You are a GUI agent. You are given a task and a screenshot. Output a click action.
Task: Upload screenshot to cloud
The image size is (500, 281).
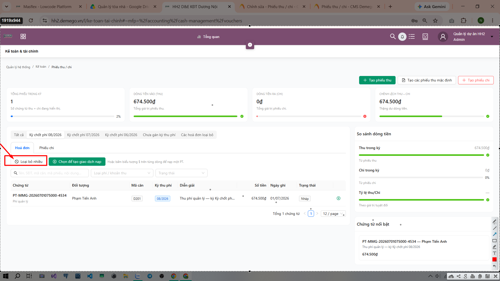point(451,276)
